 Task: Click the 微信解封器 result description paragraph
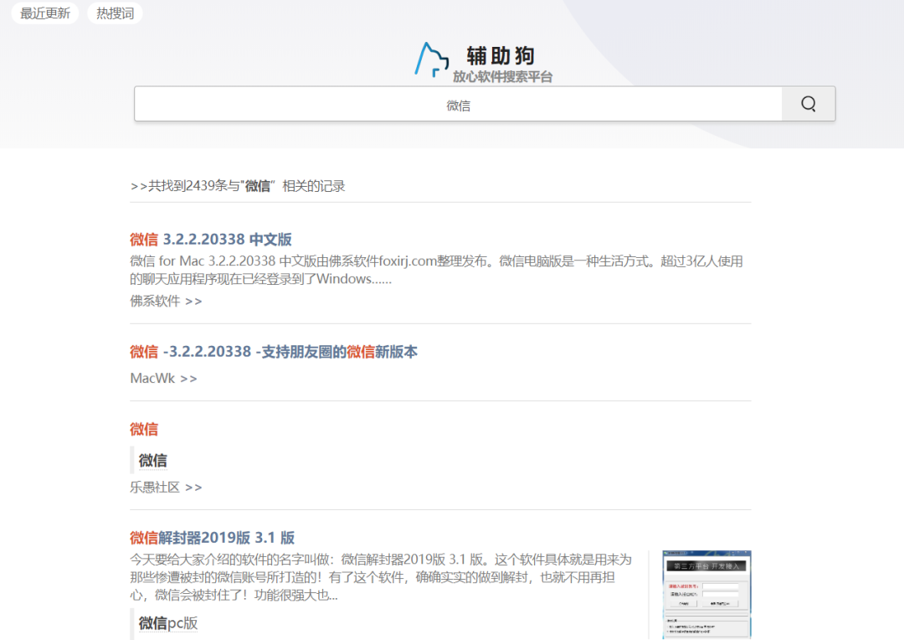[x=381, y=577]
